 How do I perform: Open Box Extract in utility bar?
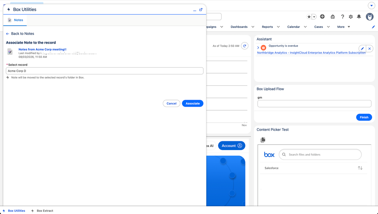tap(42, 211)
